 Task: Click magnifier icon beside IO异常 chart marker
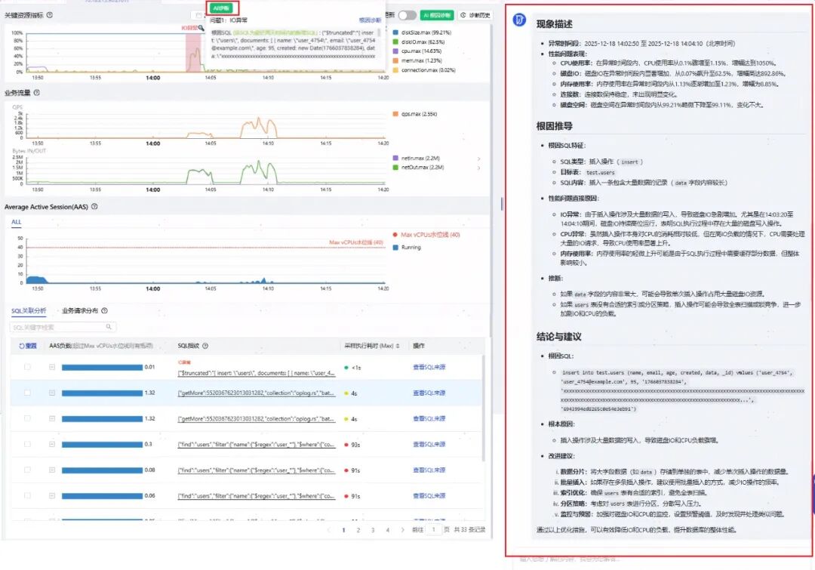point(201,28)
